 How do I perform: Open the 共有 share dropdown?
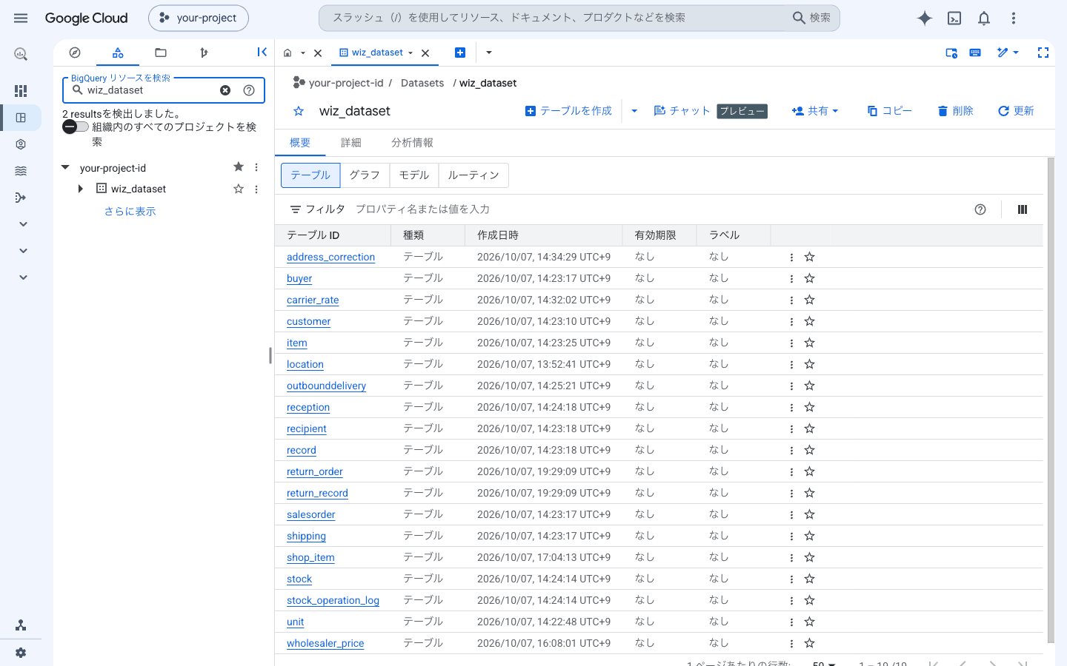click(815, 111)
